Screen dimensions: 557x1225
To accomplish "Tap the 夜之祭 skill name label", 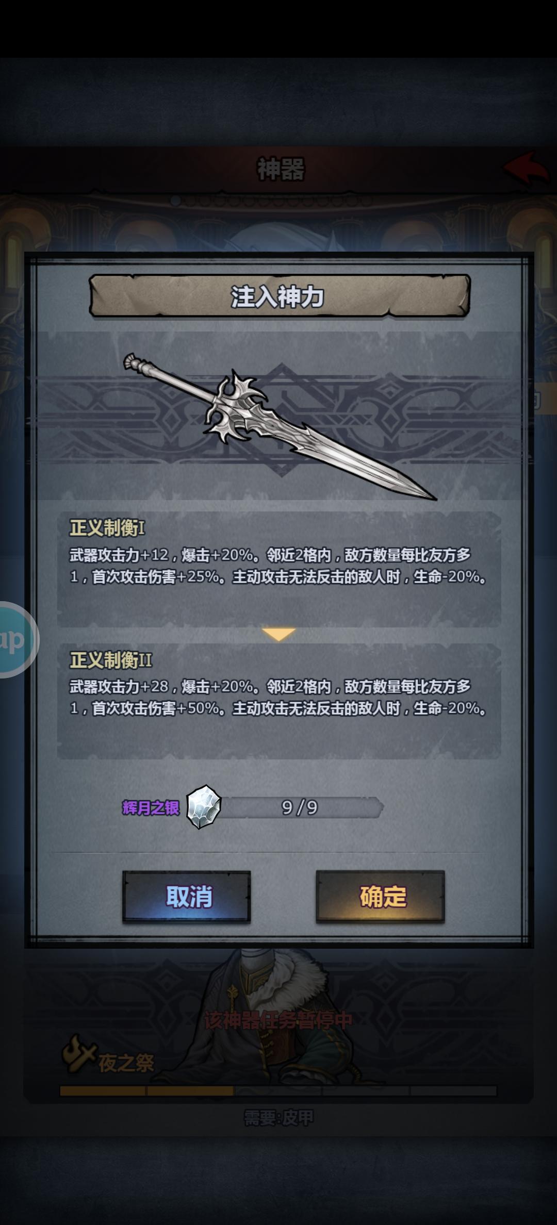I will pos(126,1063).
